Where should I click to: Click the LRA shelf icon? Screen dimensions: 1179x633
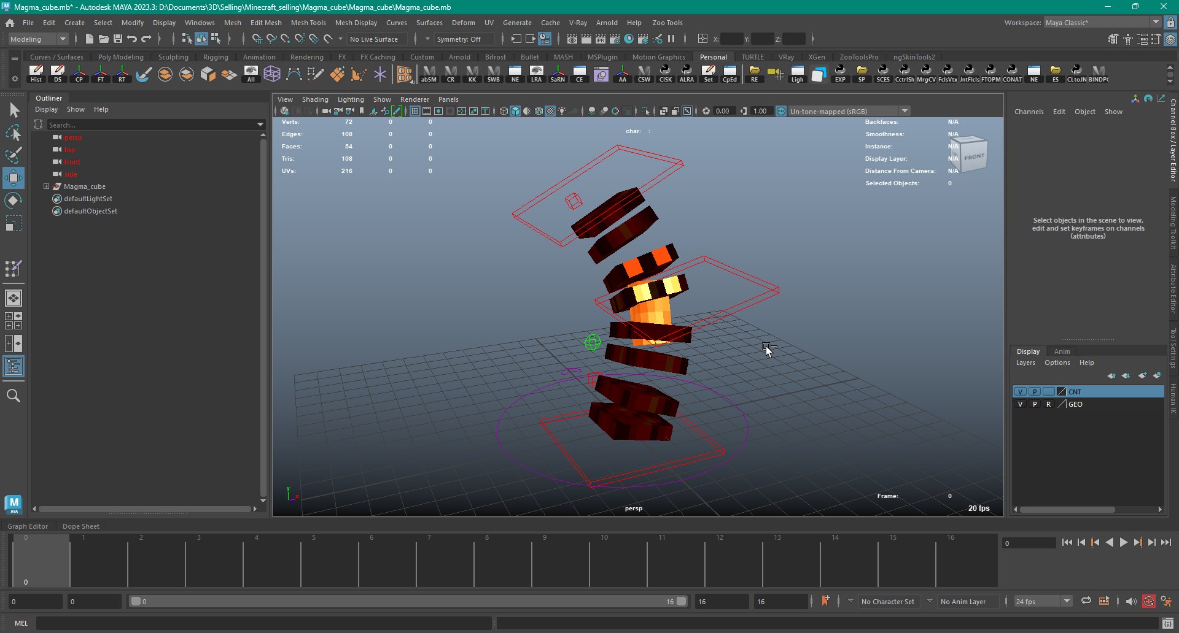click(536, 74)
